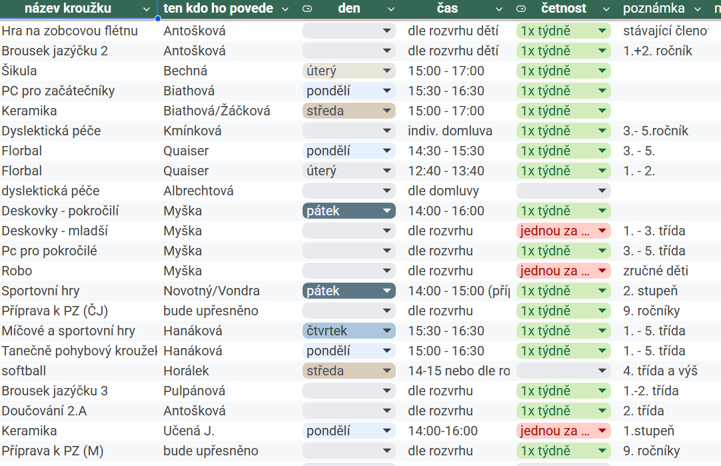This screenshot has width=721, height=466.
Task: Open '1x týdně' chip for Doučování 2.A
Action: (x=563, y=411)
